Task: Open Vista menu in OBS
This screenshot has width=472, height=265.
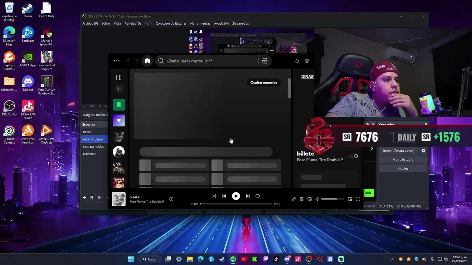Action: click(x=117, y=24)
